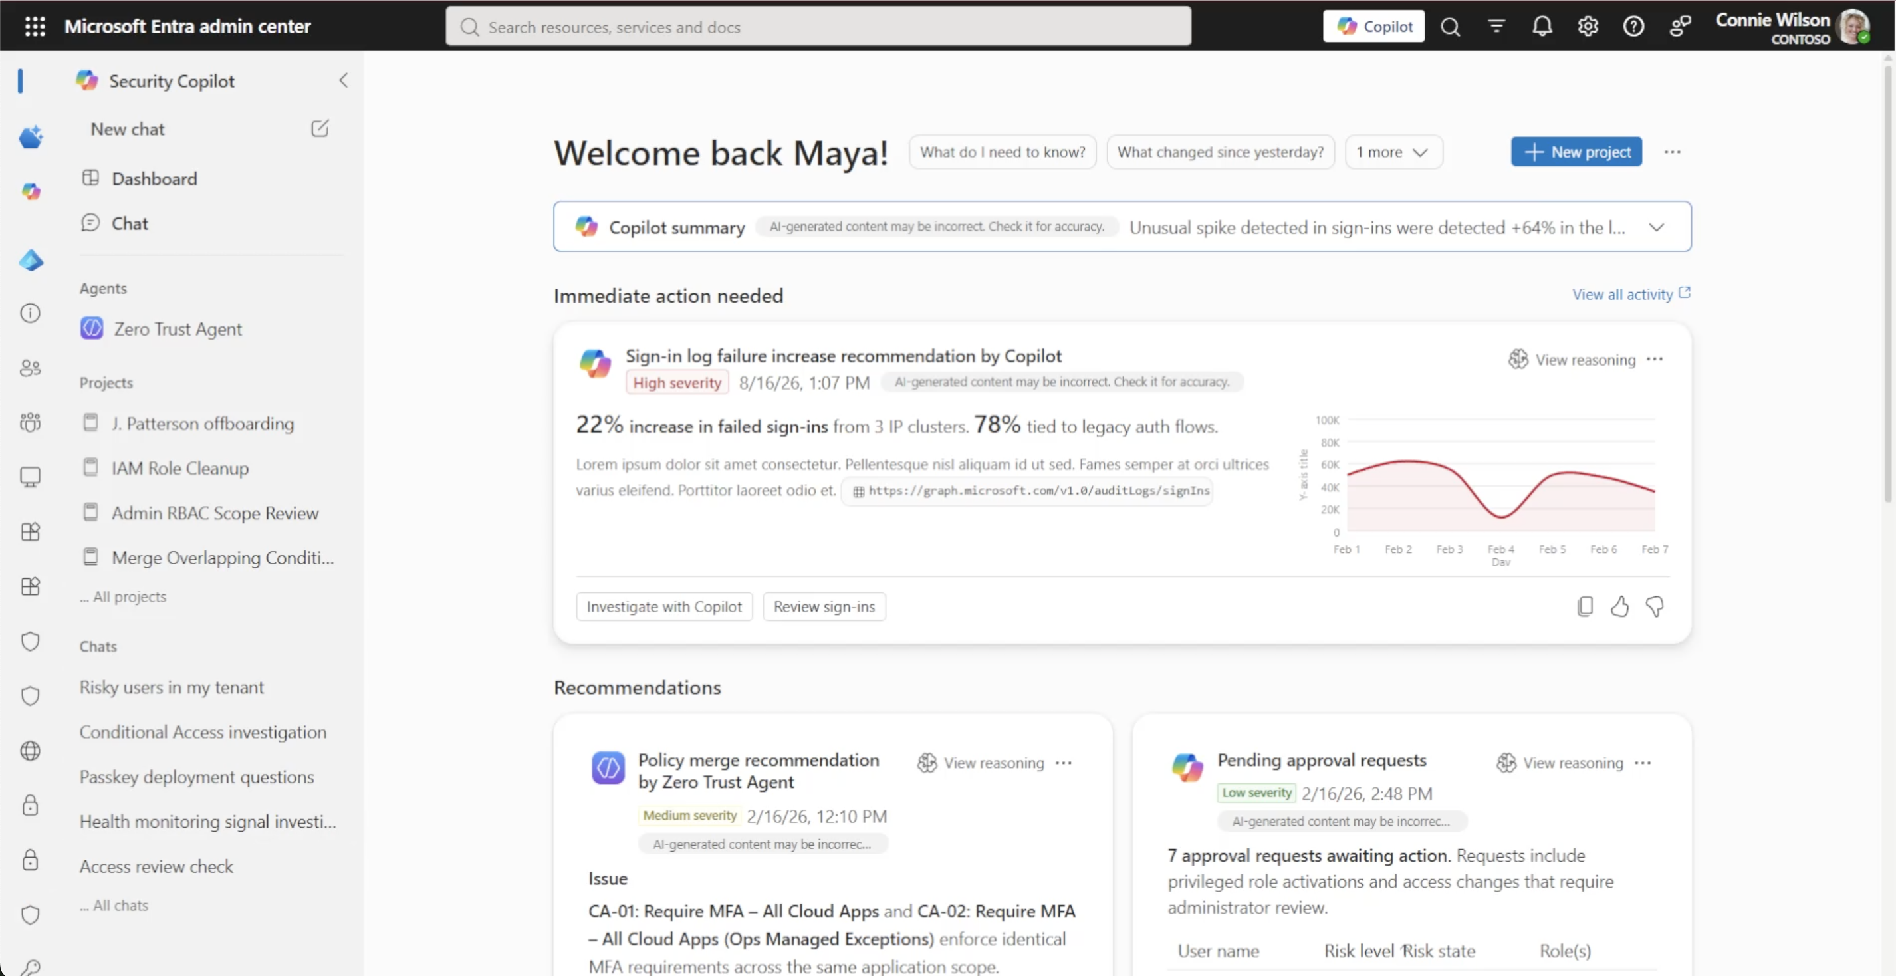The width and height of the screenshot is (1896, 976).
Task: Give thumbs down on Sign-in failure card
Action: pyautogui.click(x=1655, y=606)
